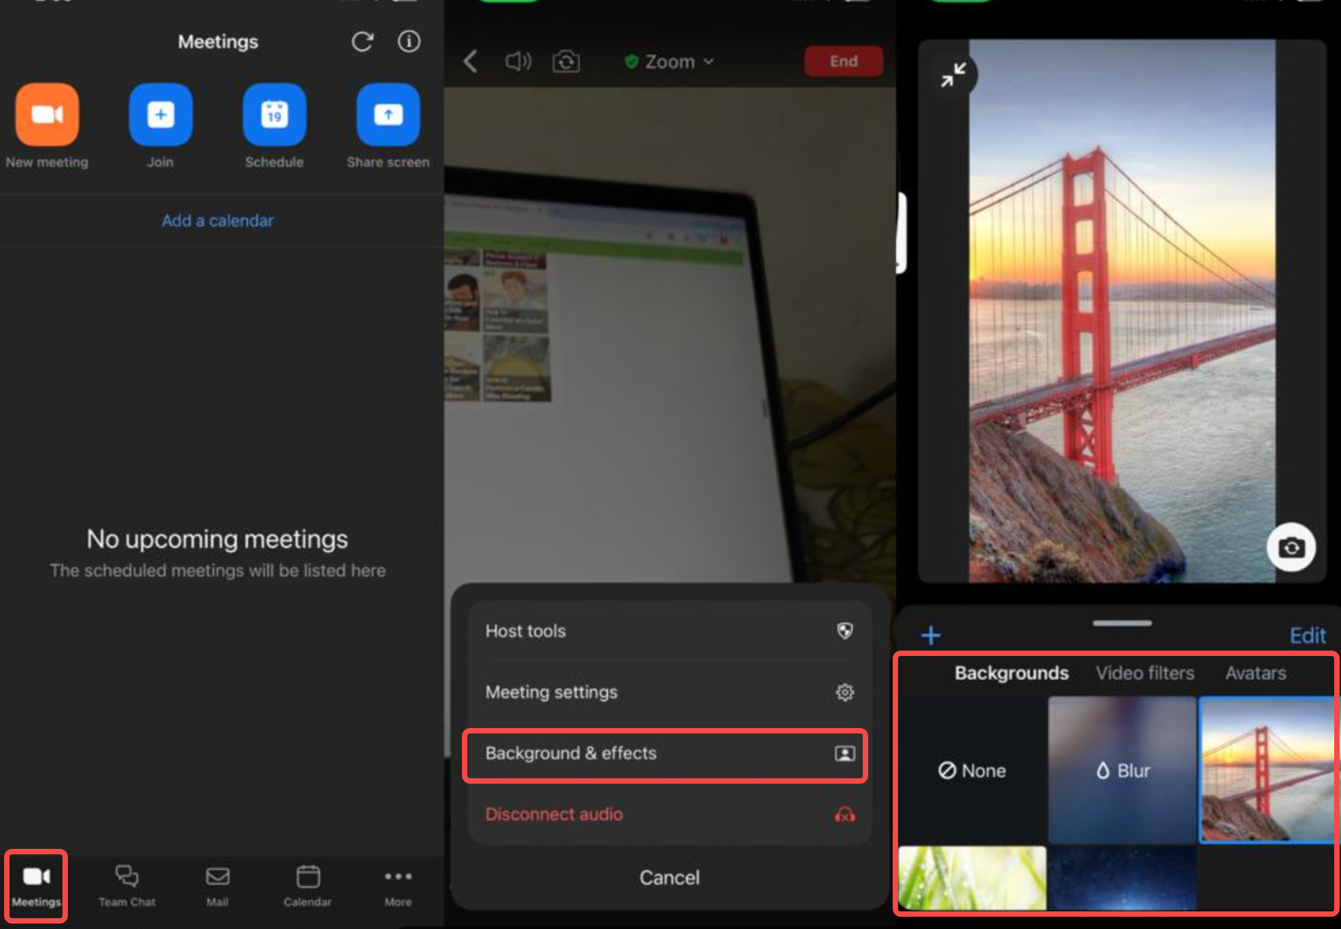This screenshot has width=1341, height=929.
Task: Enable the Blur background effect
Action: point(1121,771)
